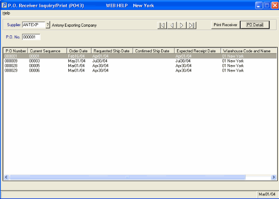Click Confirmed Ship Date column header
The width and height of the screenshot is (279, 199).
pyautogui.click(x=153, y=51)
